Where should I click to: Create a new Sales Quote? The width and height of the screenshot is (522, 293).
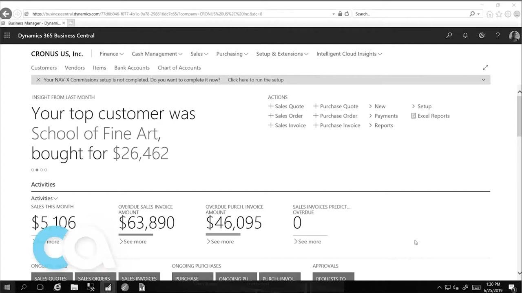pyautogui.click(x=286, y=106)
